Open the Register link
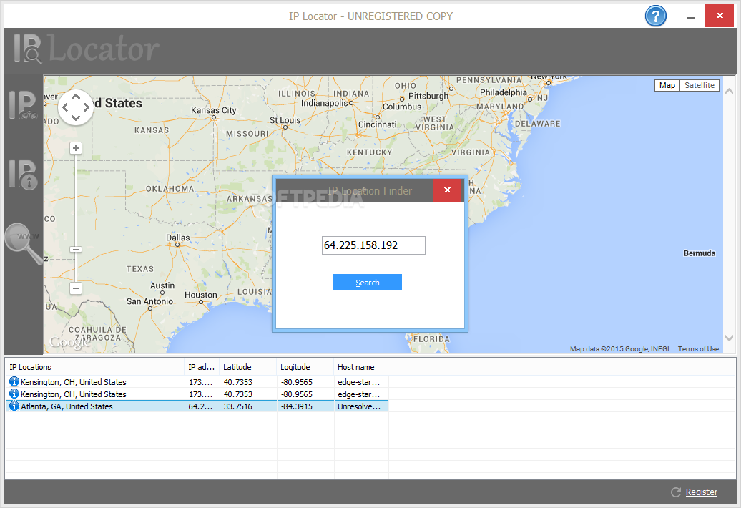The image size is (741, 508). click(x=701, y=492)
